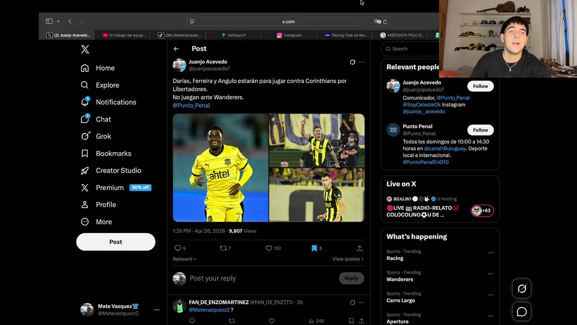Switch to the Instagram tab

click(x=289, y=35)
